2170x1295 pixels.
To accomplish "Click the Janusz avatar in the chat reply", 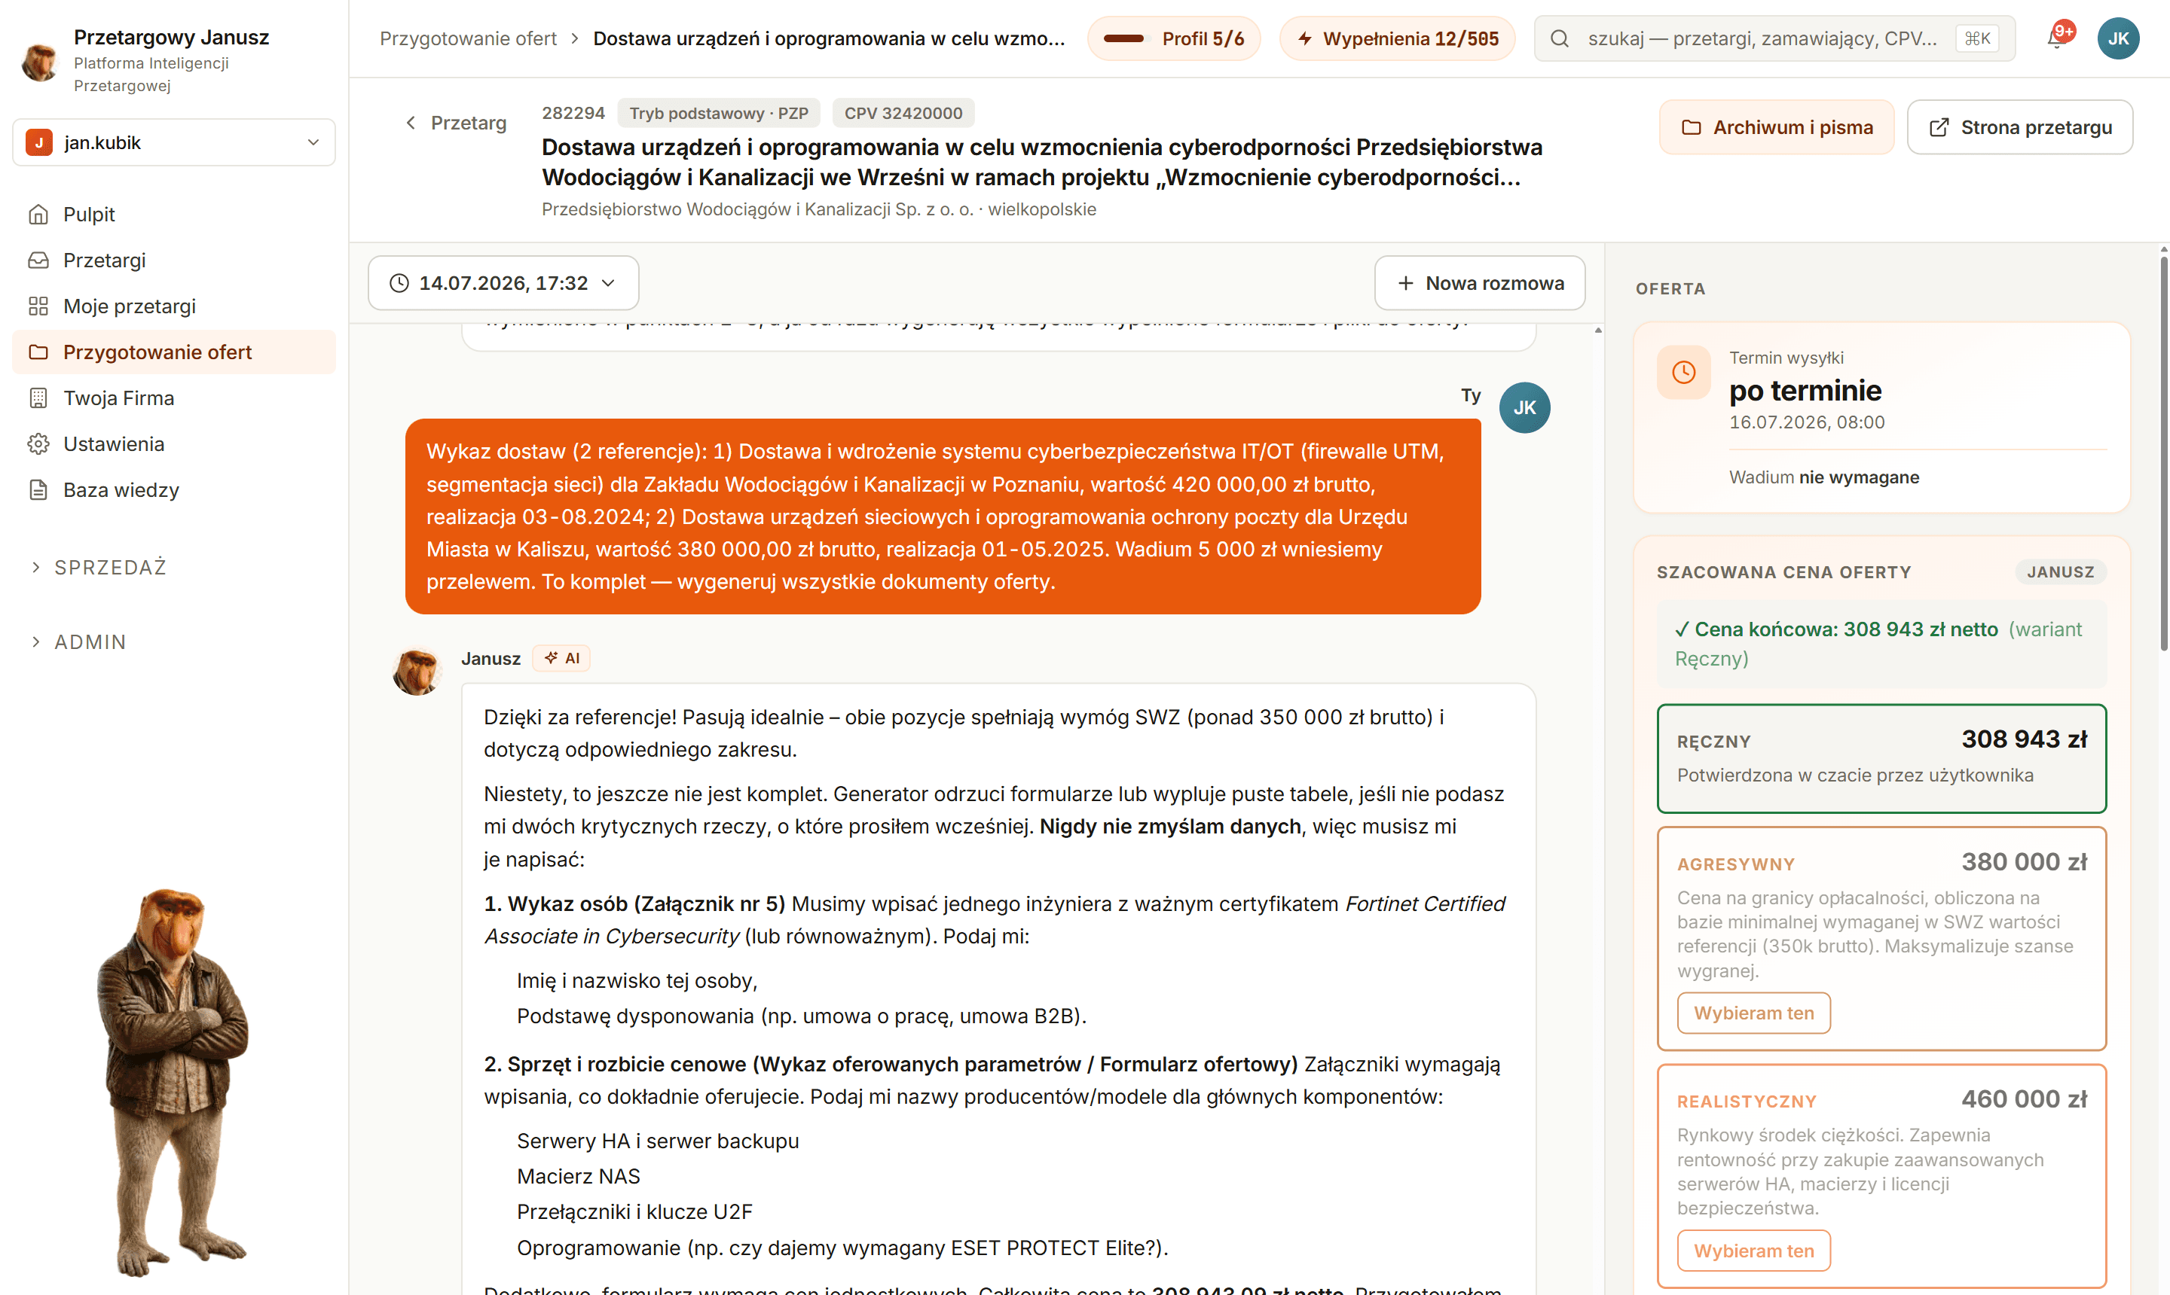I will (417, 670).
